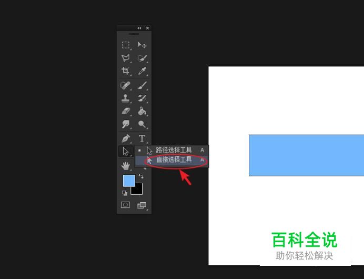Viewport: 364px width, 279px height.
Task: Select the Smudge tool
Action: 126,124
